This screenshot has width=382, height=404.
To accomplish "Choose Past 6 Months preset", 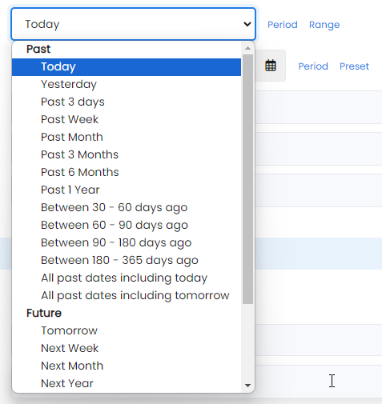I will click(x=127, y=172).
